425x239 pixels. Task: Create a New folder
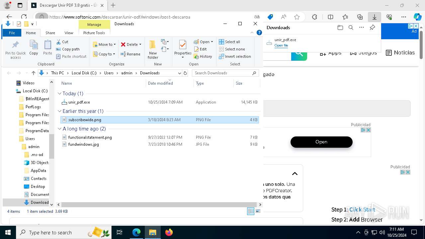click(153, 50)
